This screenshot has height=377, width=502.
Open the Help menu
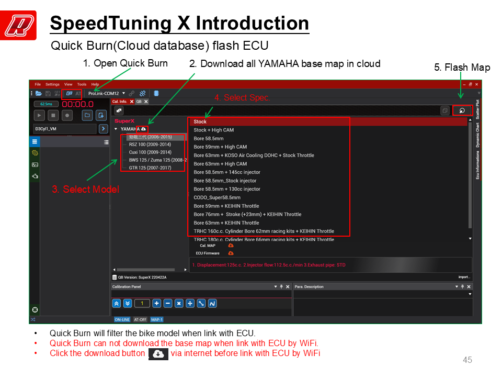pyautogui.click(x=95, y=84)
